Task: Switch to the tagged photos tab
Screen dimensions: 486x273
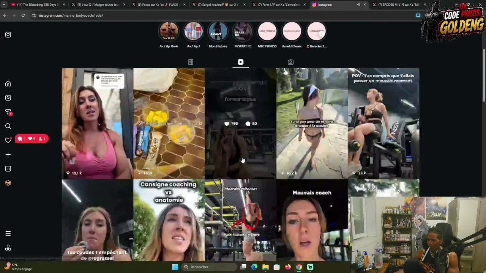Action: point(290,62)
